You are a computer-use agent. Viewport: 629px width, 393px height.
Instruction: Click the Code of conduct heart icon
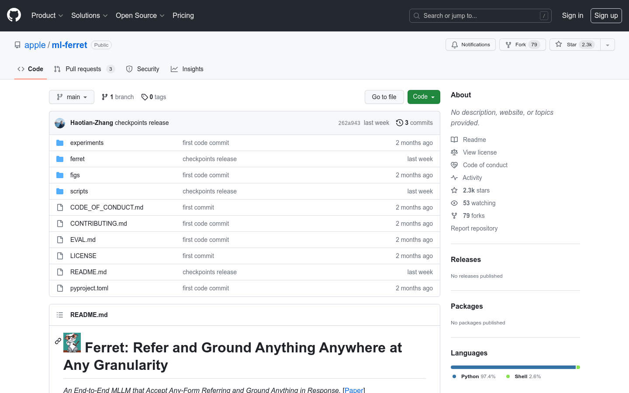pos(454,165)
